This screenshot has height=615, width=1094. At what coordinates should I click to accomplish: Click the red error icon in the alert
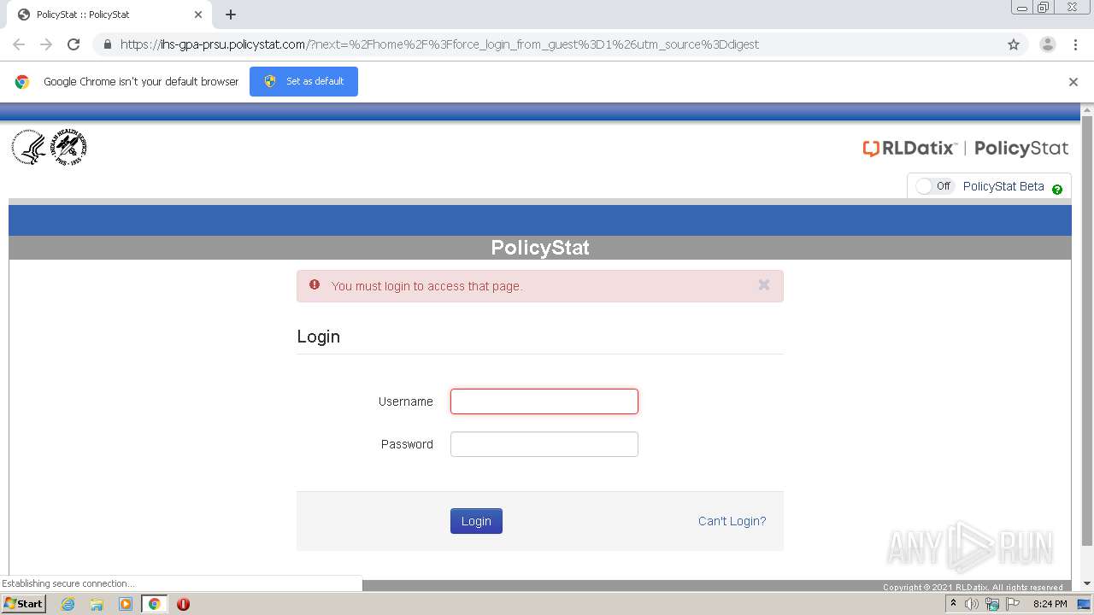point(315,285)
